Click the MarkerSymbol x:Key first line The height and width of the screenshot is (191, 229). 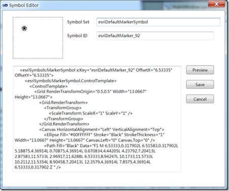(96, 70)
